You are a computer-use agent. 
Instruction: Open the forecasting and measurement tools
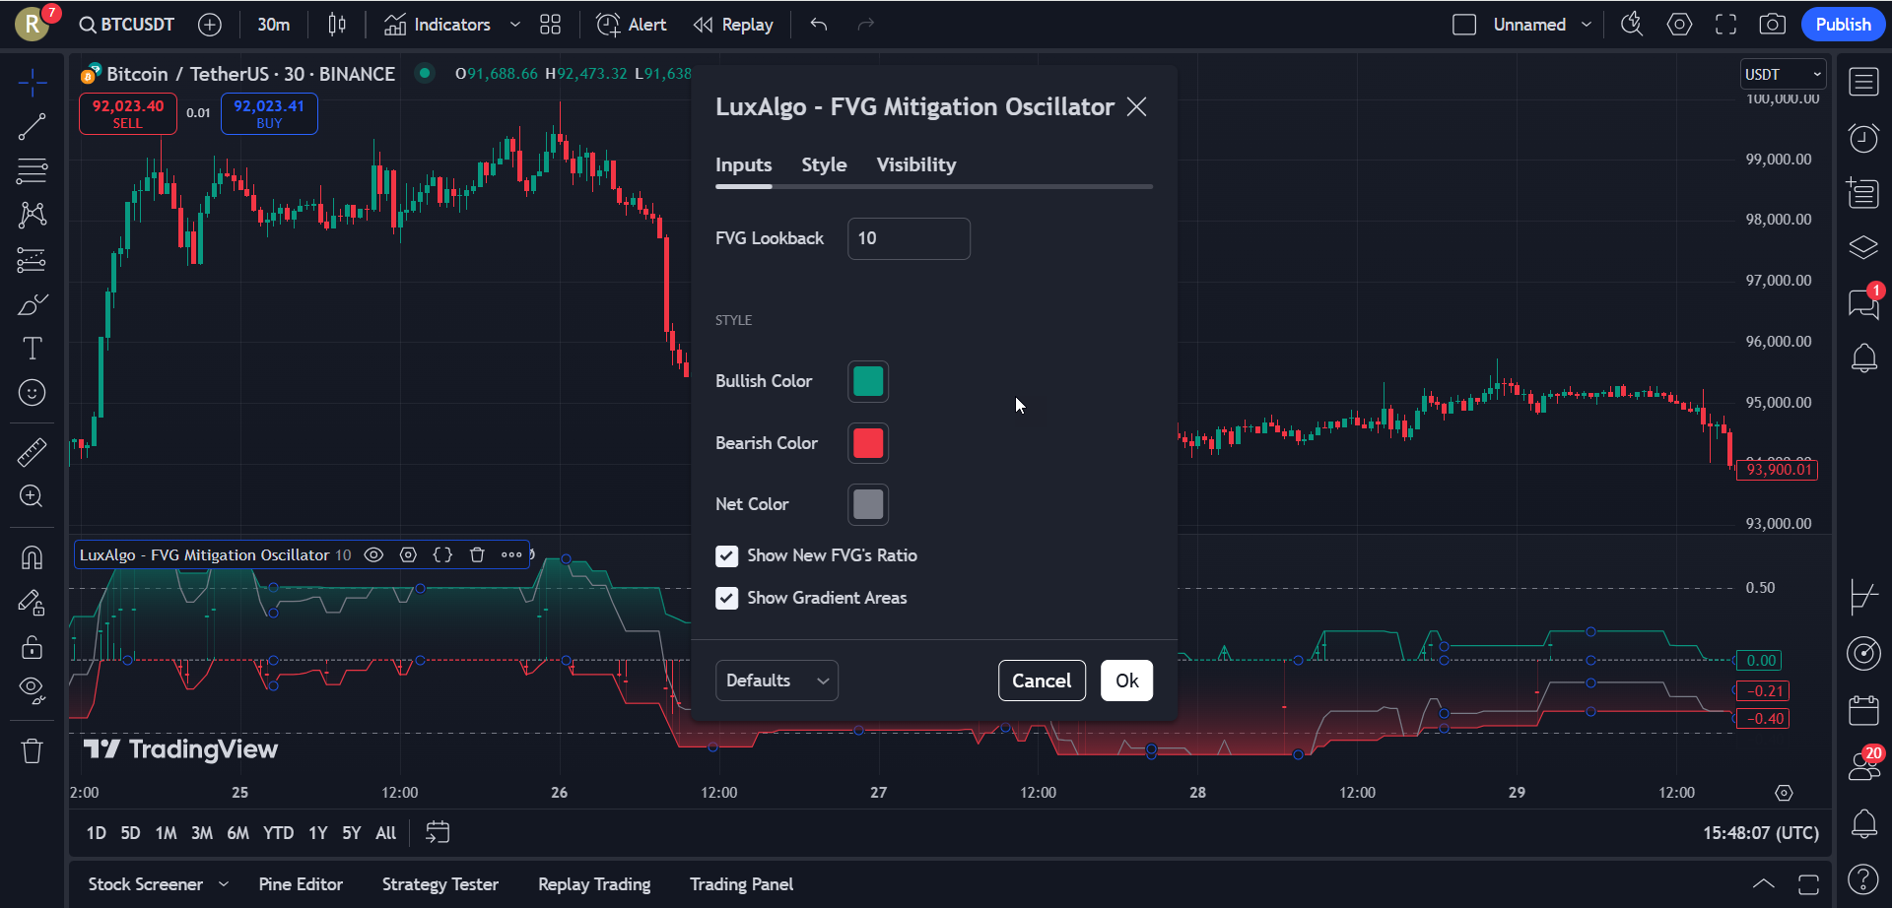click(x=33, y=260)
